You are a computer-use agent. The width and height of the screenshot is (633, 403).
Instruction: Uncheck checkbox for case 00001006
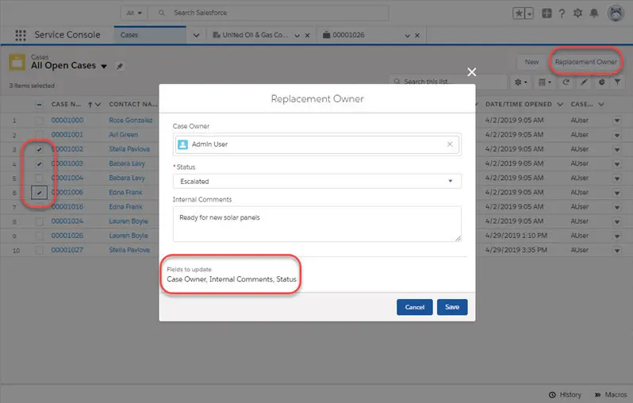click(x=39, y=193)
